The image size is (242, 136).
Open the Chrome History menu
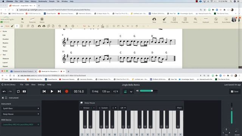click(x=33, y=1)
